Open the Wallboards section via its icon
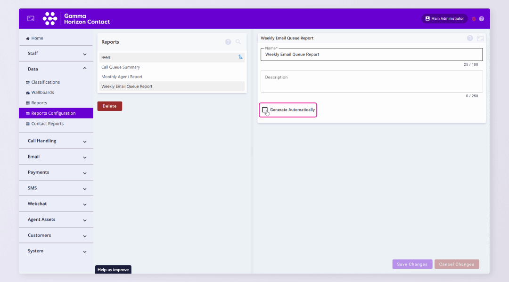This screenshot has width=509, height=282. [28, 92]
